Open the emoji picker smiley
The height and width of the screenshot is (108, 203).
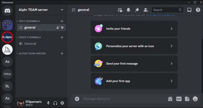pos(195,99)
